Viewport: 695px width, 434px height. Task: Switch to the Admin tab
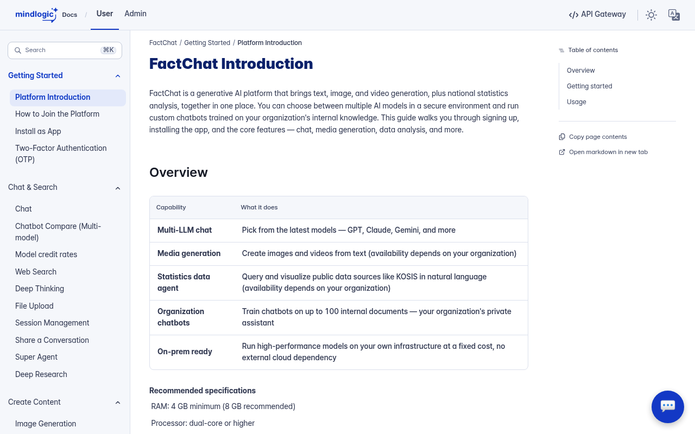135,14
